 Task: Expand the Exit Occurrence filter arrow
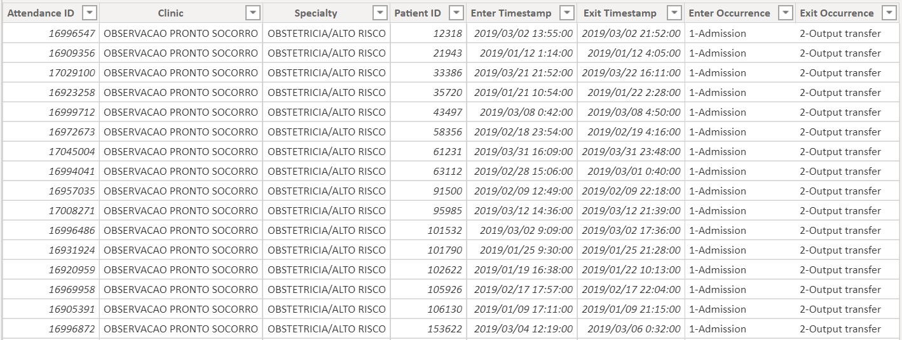click(x=887, y=13)
